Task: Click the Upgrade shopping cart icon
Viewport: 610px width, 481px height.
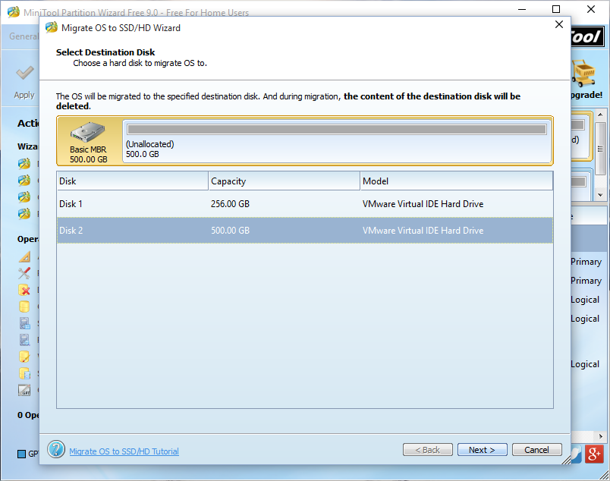Action: [x=583, y=73]
